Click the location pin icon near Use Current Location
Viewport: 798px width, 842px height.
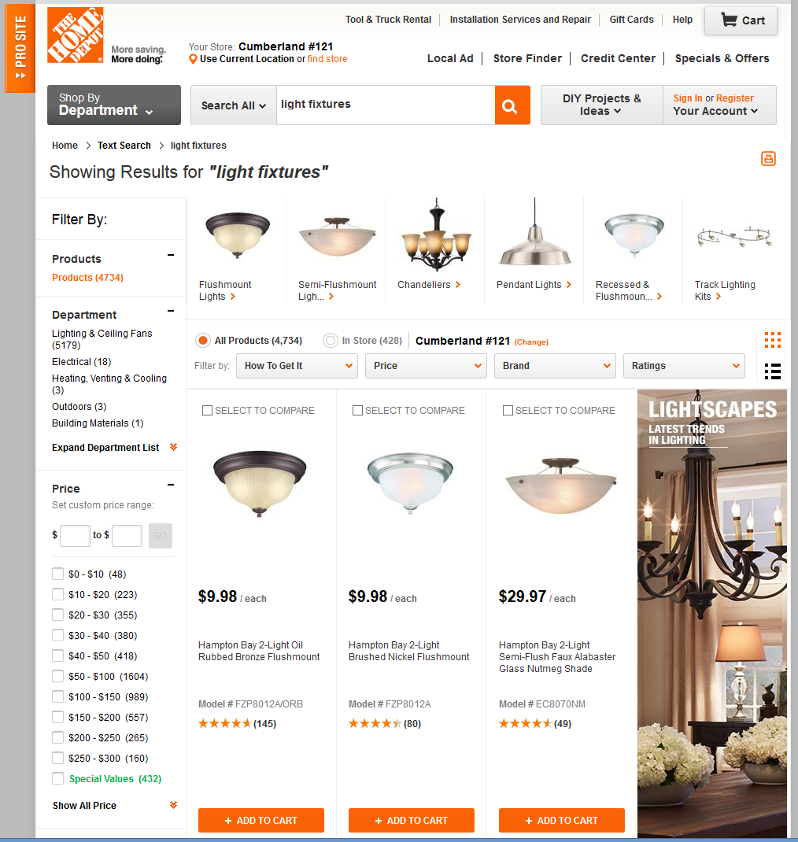tap(193, 59)
